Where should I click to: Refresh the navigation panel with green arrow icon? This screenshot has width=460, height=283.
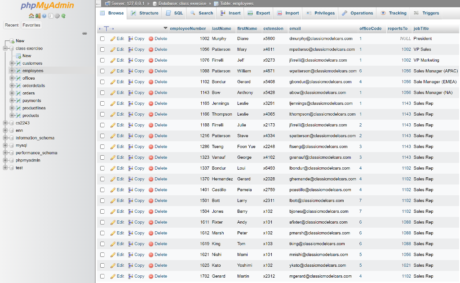tap(63, 15)
